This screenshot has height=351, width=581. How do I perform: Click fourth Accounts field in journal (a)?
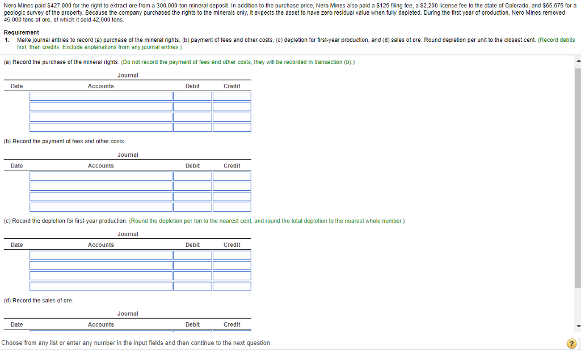(101, 127)
